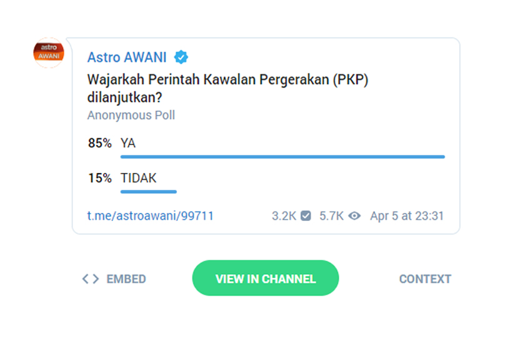Click the blue verified badge icon
525x359 pixels.
point(181,57)
